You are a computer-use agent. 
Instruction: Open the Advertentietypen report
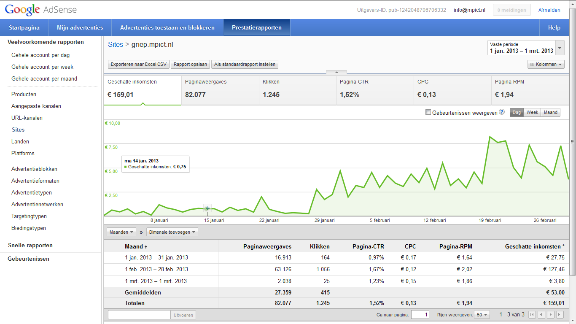pos(32,192)
